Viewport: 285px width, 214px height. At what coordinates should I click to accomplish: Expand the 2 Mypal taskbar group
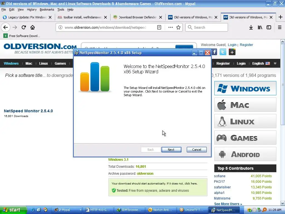67,210
